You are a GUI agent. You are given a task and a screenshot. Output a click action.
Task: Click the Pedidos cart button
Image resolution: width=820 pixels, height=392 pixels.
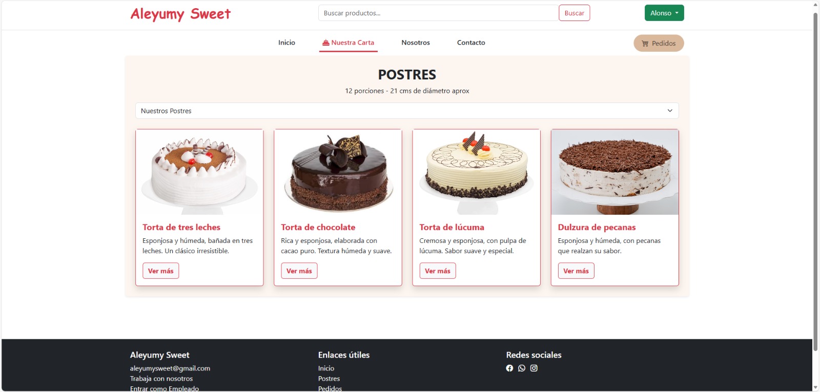tap(659, 43)
